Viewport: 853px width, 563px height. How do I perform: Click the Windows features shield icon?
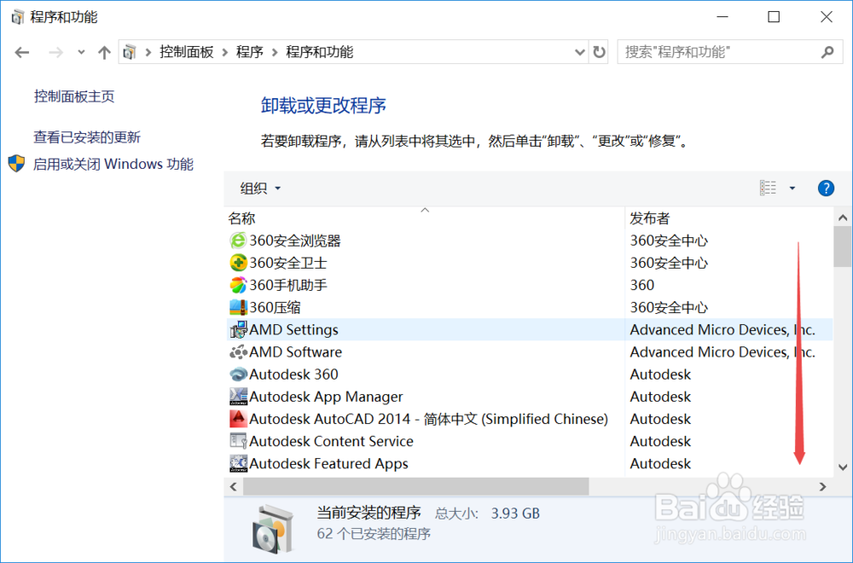point(17,164)
